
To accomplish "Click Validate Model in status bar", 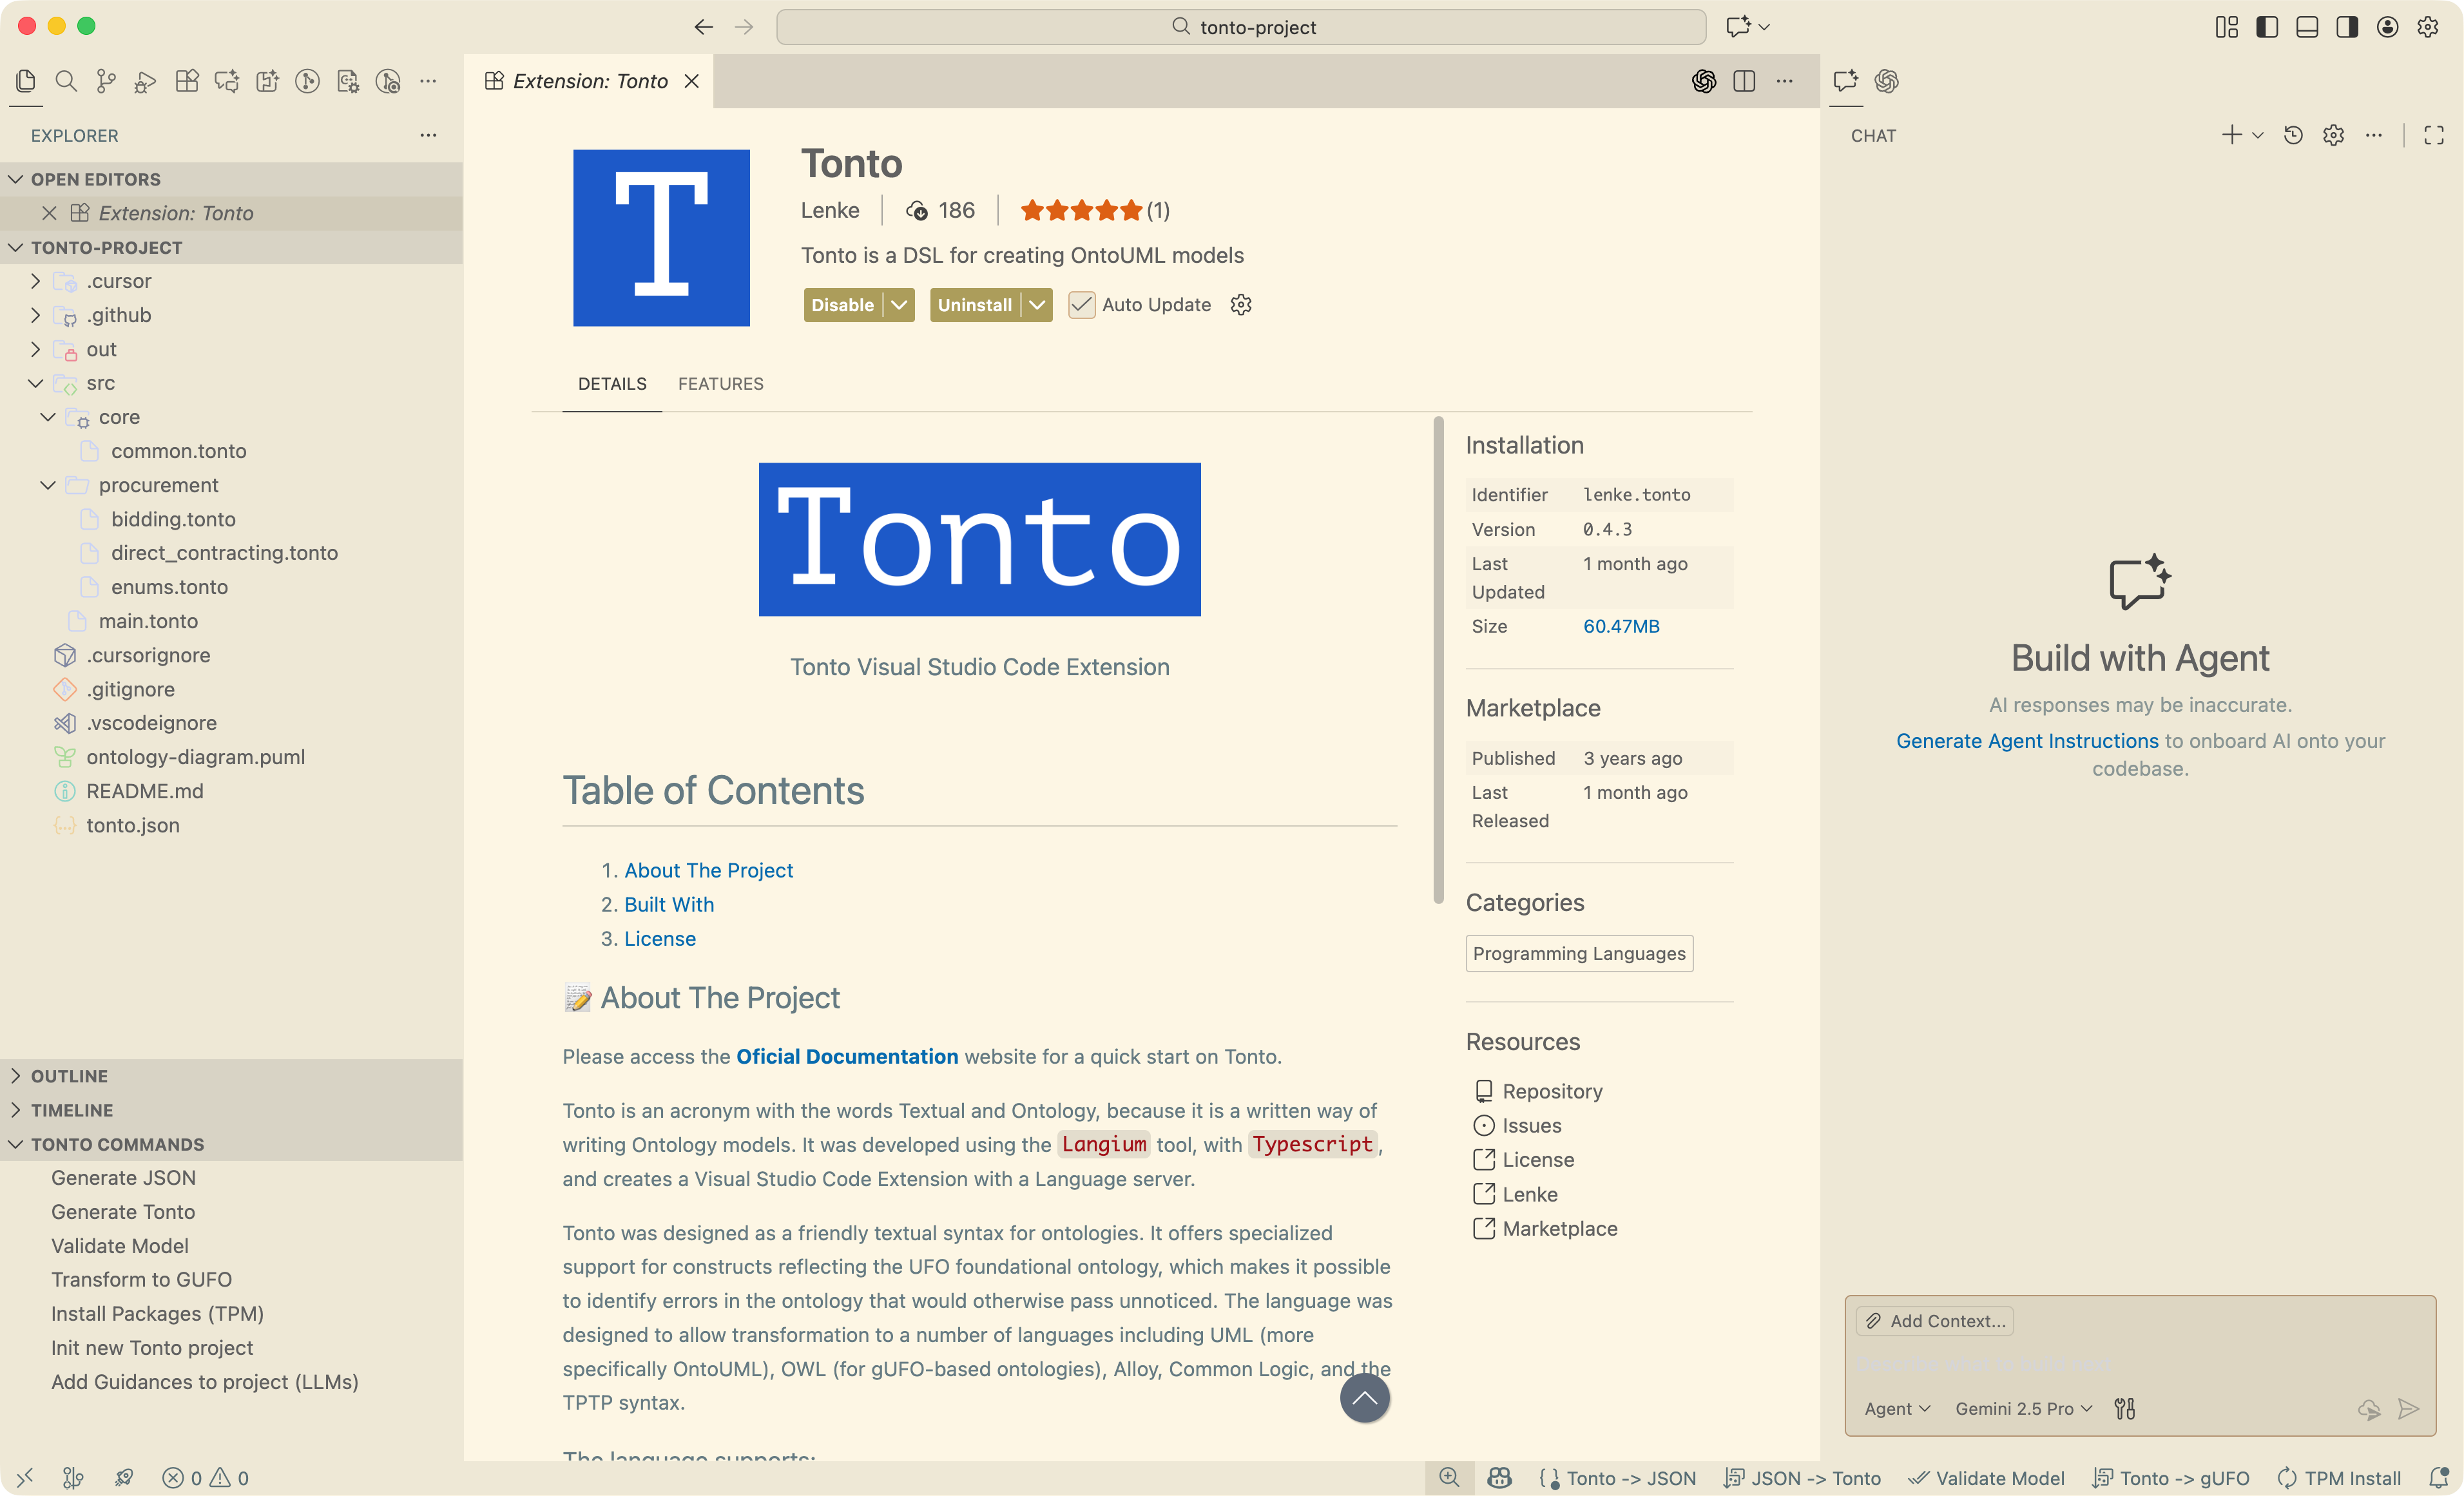I will [1986, 1478].
